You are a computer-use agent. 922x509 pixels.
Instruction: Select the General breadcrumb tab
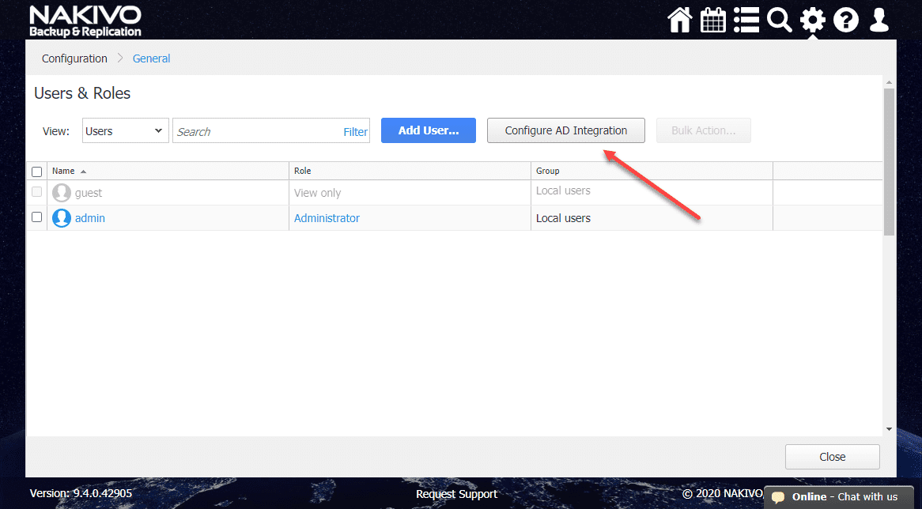(x=151, y=58)
